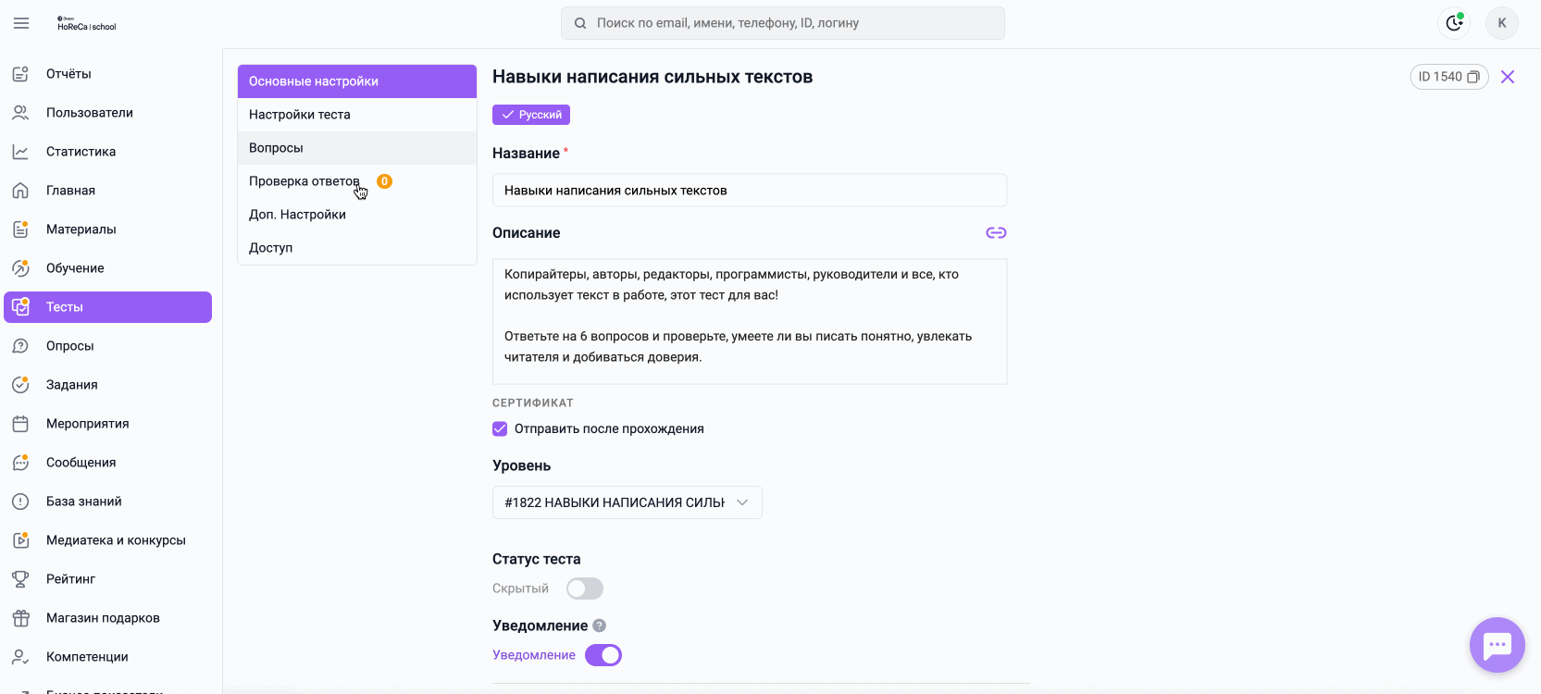This screenshot has height=694, width=1541.
Task: Expand the Уровень dropdown
Action: (627, 502)
